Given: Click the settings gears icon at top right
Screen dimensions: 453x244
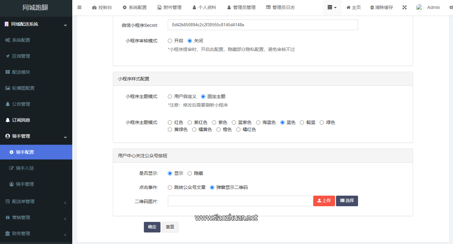Looking at the screenshot, I should [451, 7].
